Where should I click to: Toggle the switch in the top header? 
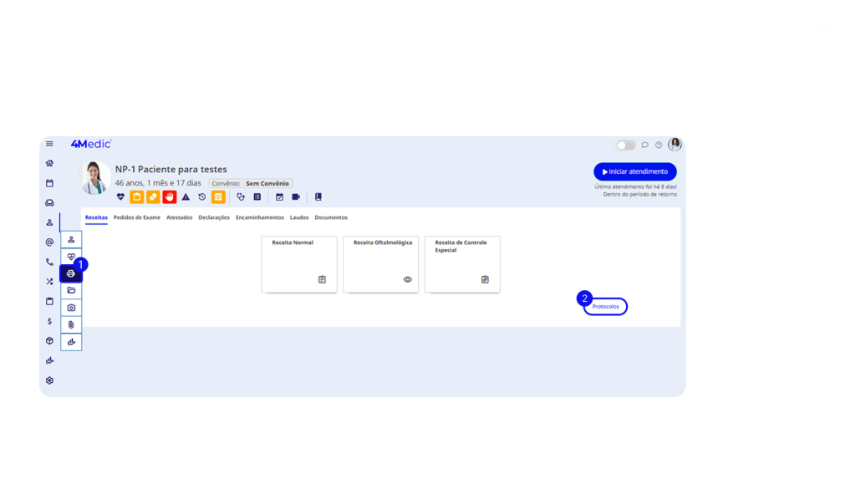pos(626,145)
